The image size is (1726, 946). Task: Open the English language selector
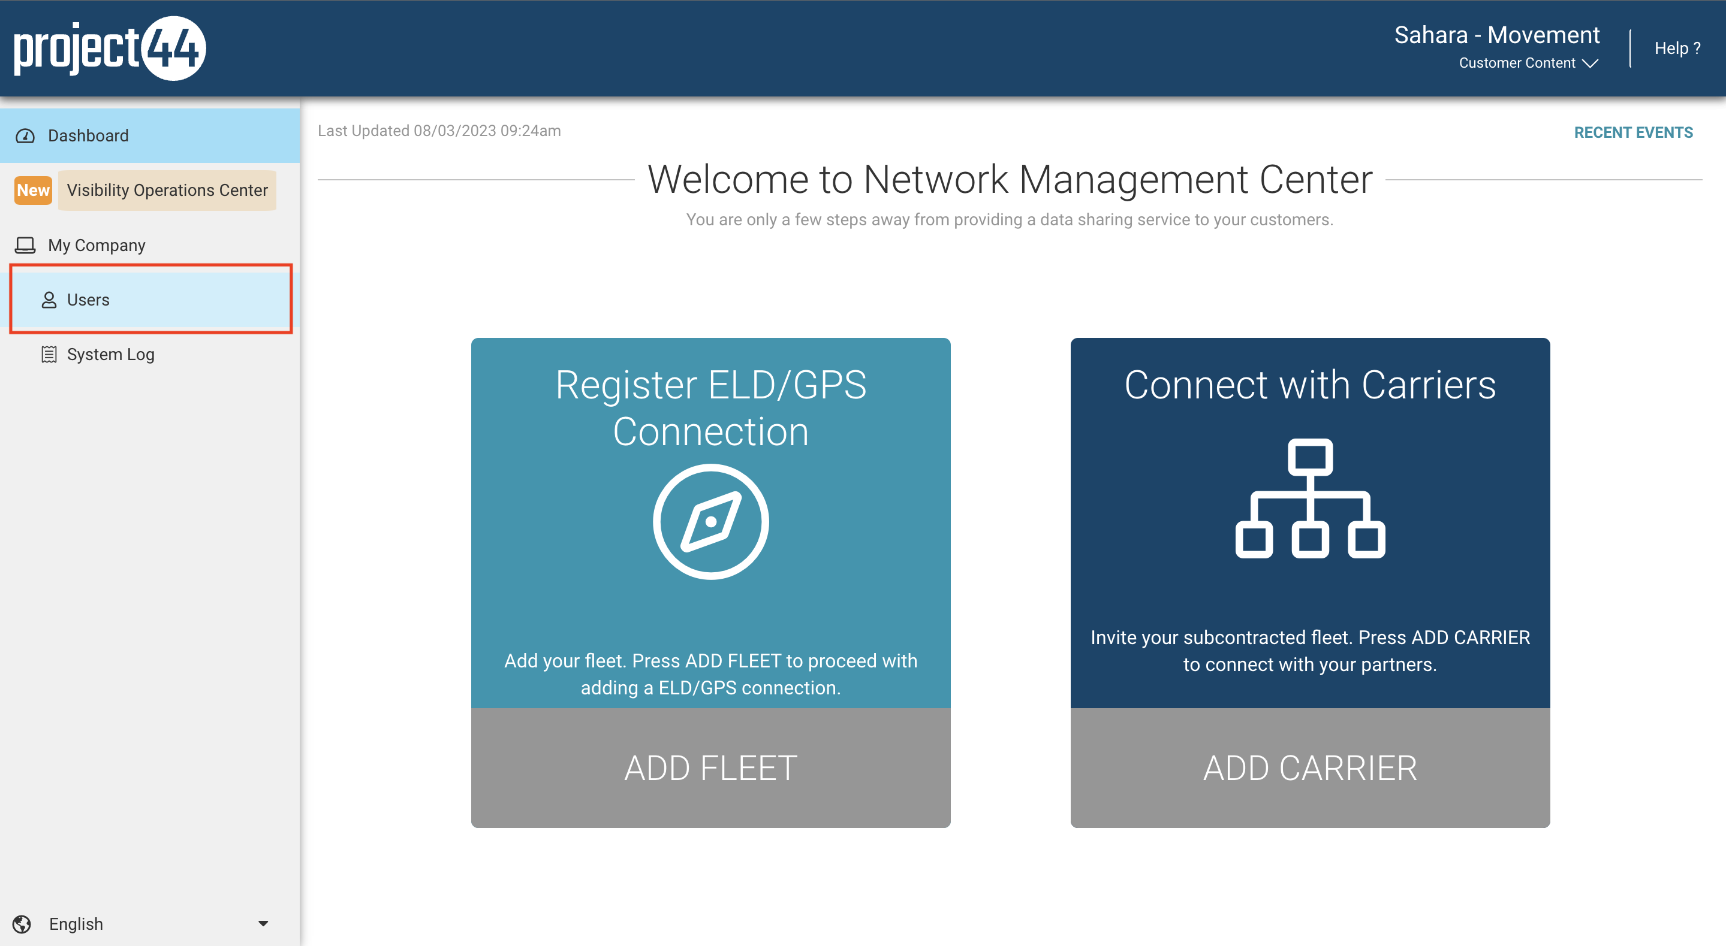[x=76, y=923]
